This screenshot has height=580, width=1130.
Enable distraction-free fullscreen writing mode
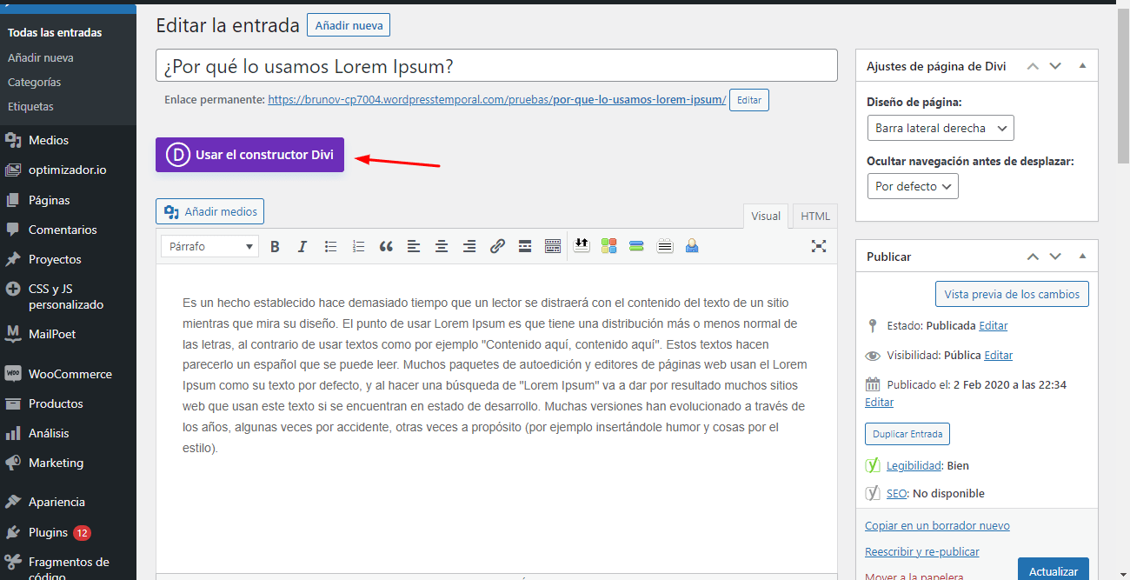pyautogui.click(x=818, y=246)
